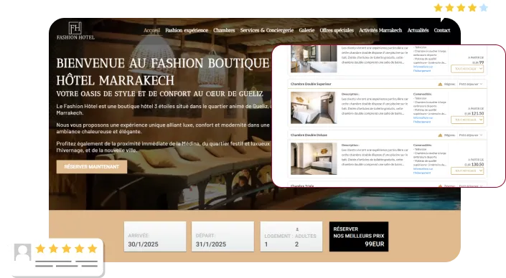Open Activités Marrakech in the navigation
This screenshot has height=278, width=506.
point(380,30)
